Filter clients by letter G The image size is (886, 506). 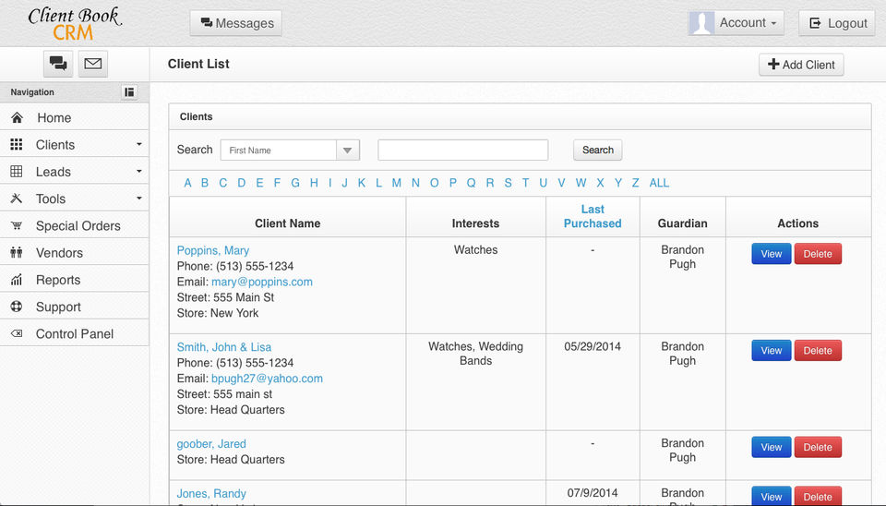(295, 183)
